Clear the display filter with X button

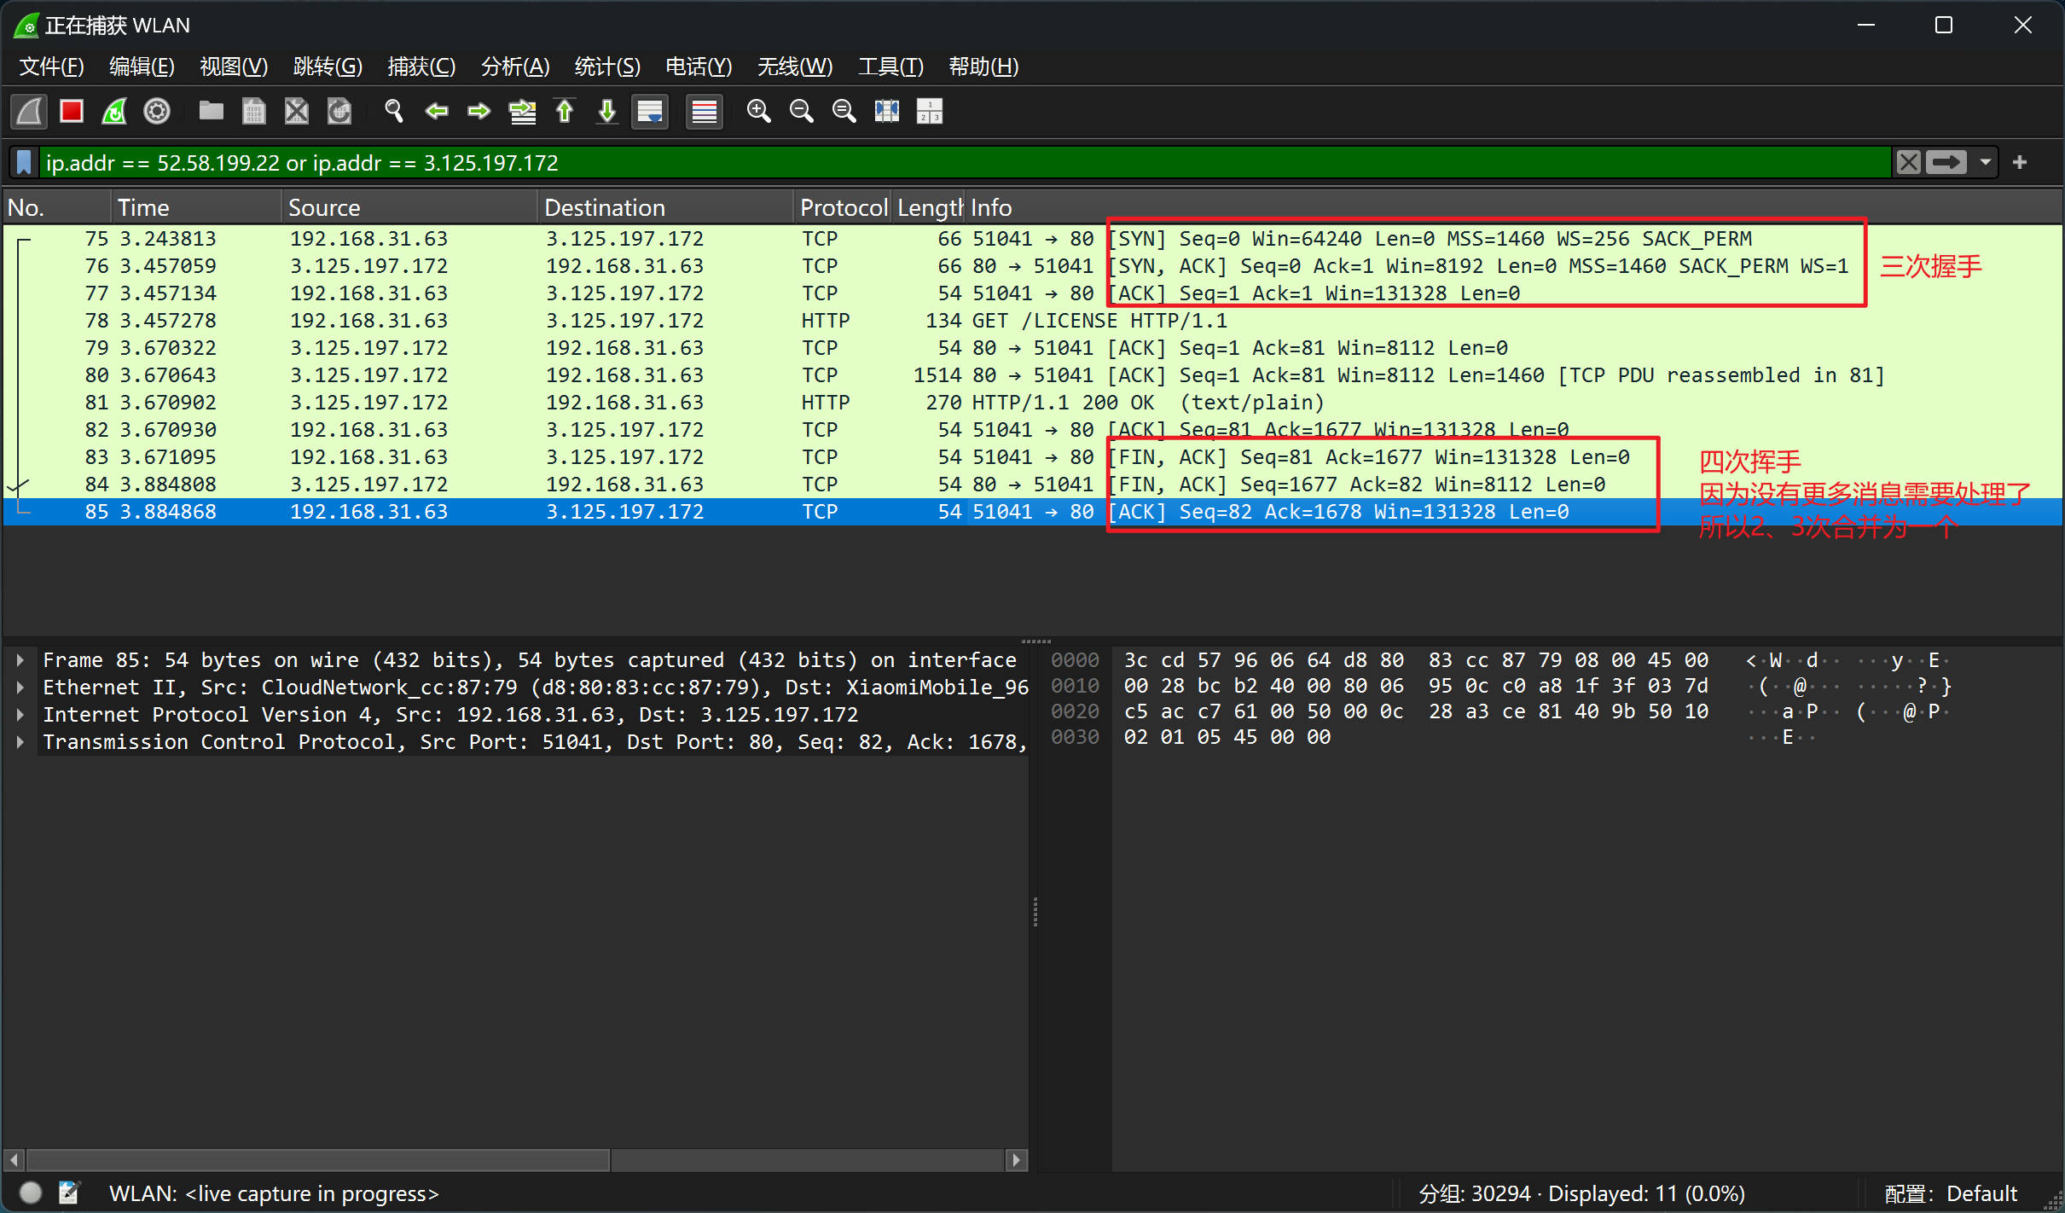click(x=1909, y=162)
